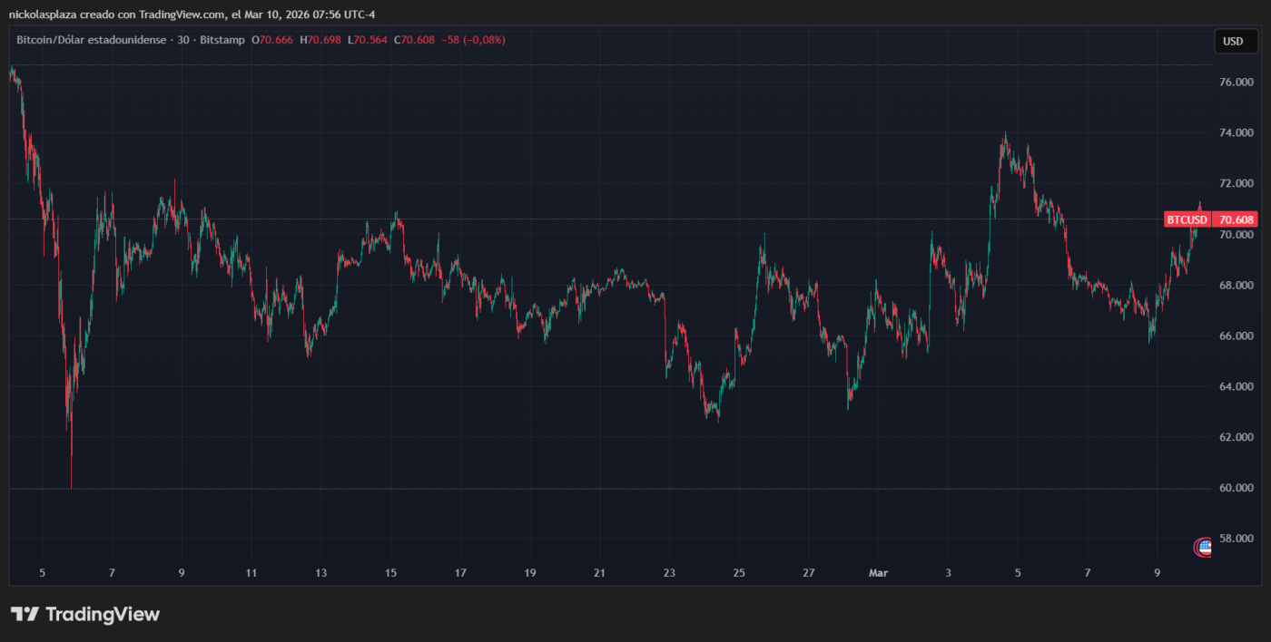The image size is (1271, 642).
Task: Click the 58.000 price axis label
Action: click(1237, 539)
